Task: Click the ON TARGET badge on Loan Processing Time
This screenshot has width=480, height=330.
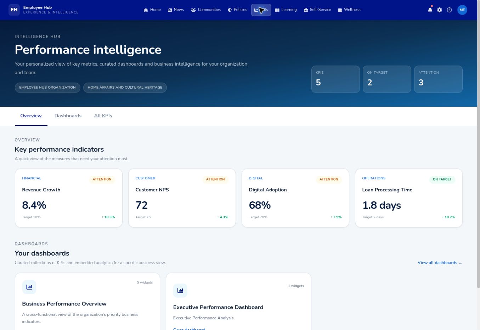Action: point(442,179)
